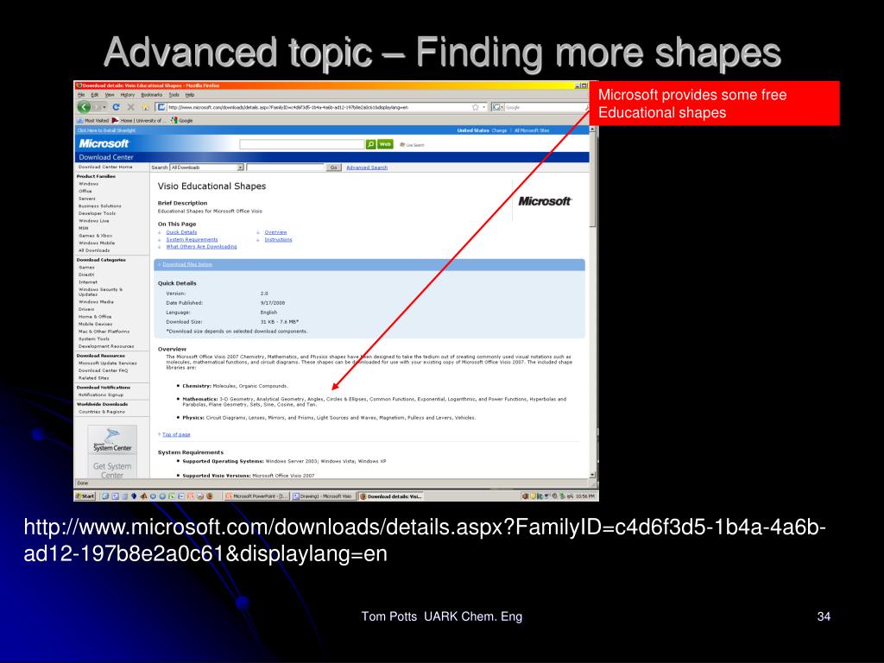Open Home | University of bookmark
Viewport: 884px width, 663px height.
click(140, 120)
